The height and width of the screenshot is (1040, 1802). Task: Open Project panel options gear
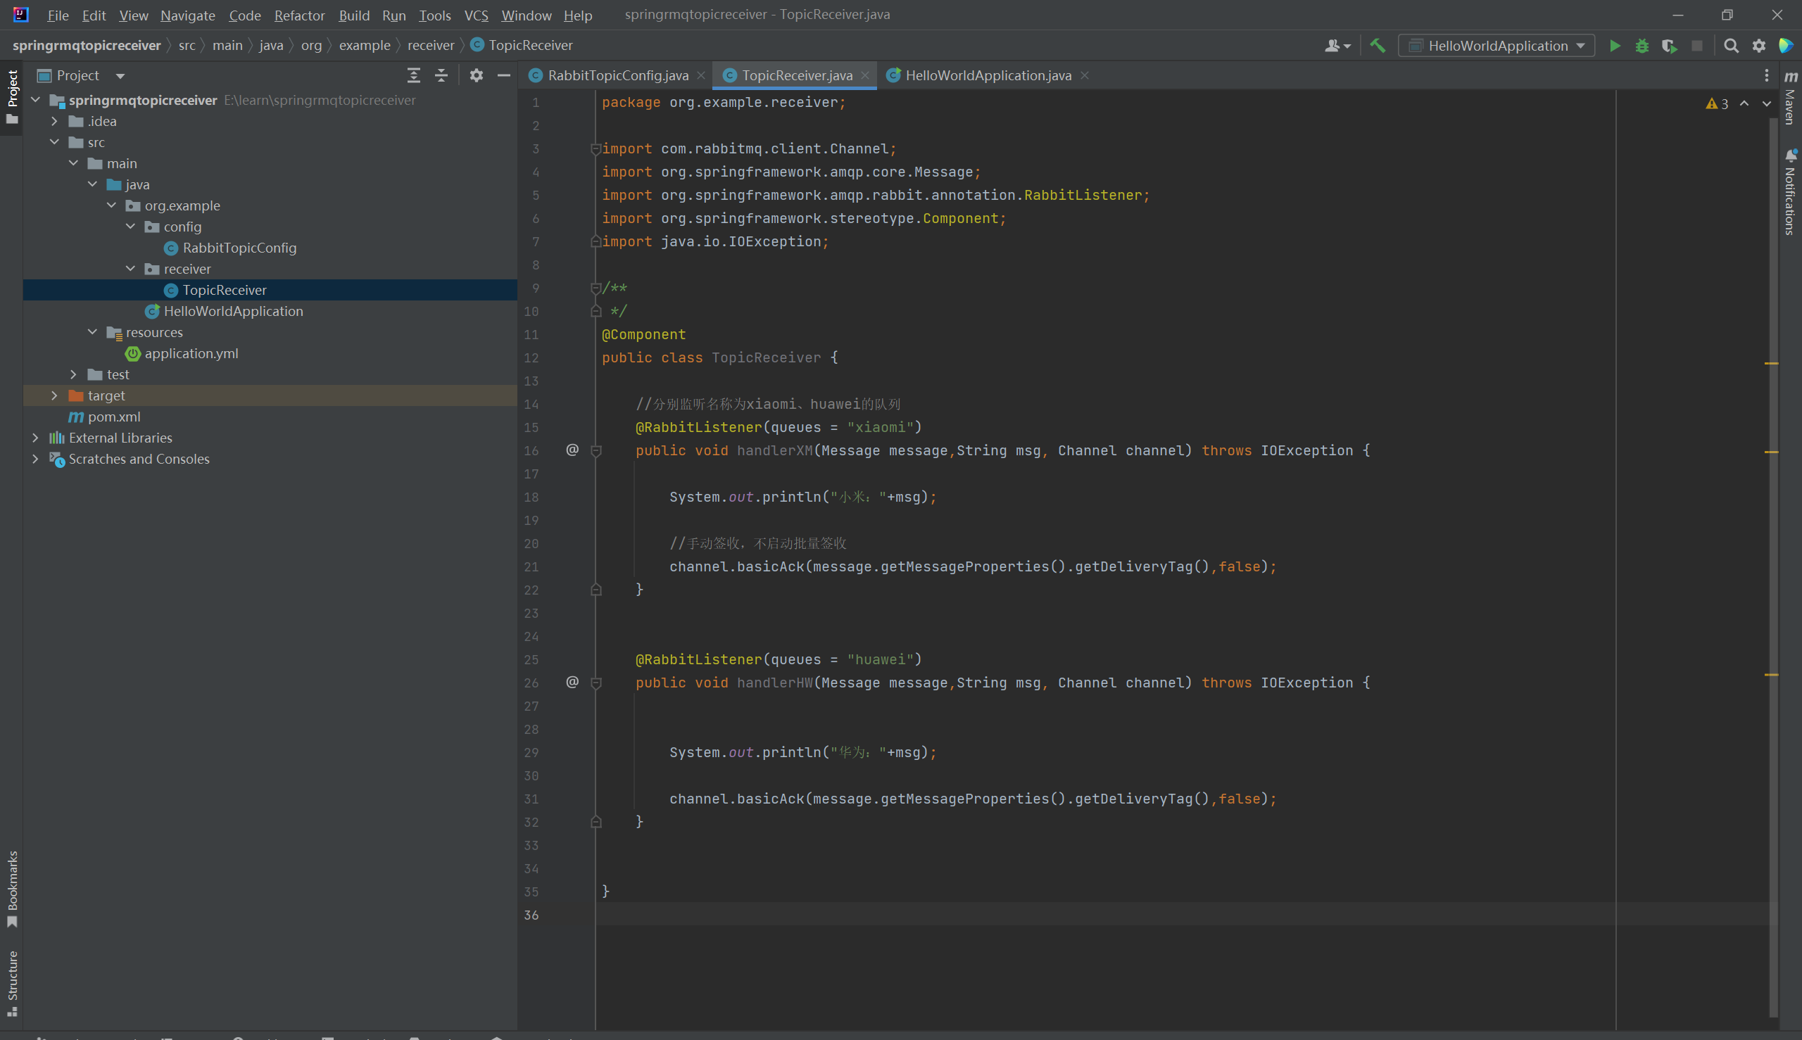[476, 76]
